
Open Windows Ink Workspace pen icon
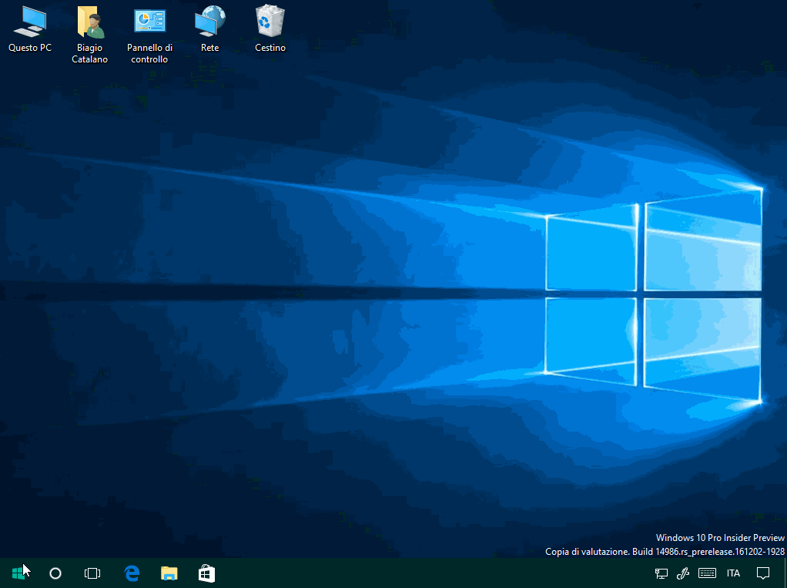(683, 573)
